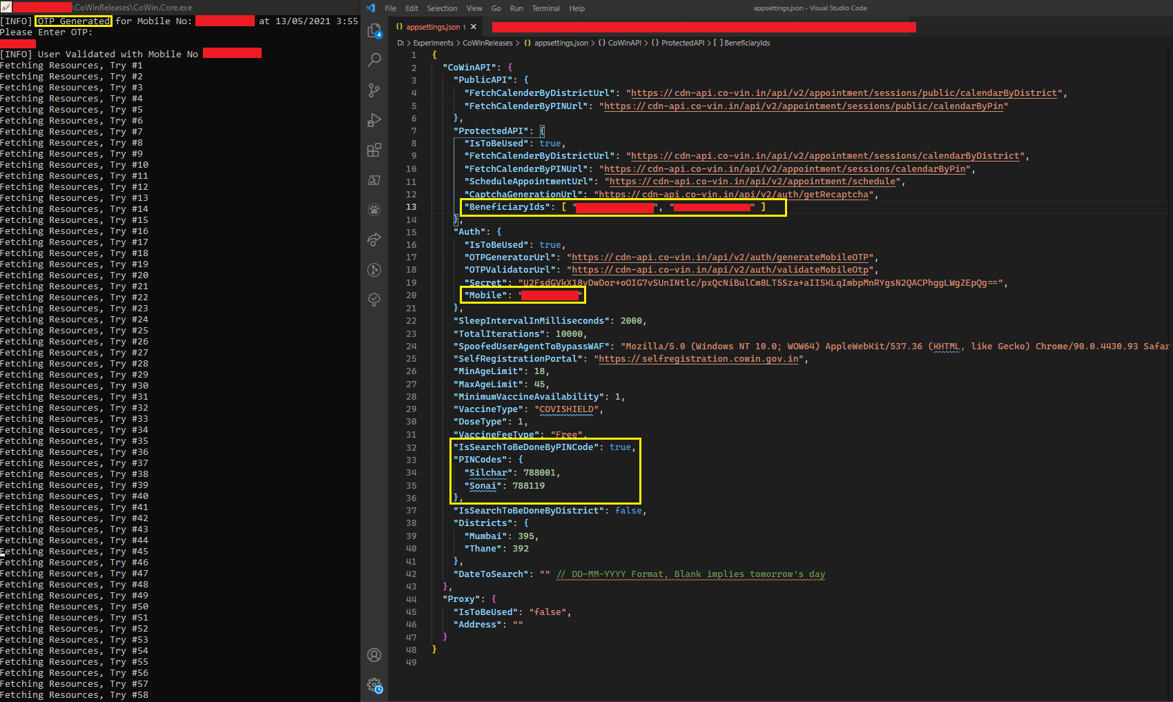The width and height of the screenshot is (1173, 702).
Task: Open the Search view icon
Action: pos(374,60)
